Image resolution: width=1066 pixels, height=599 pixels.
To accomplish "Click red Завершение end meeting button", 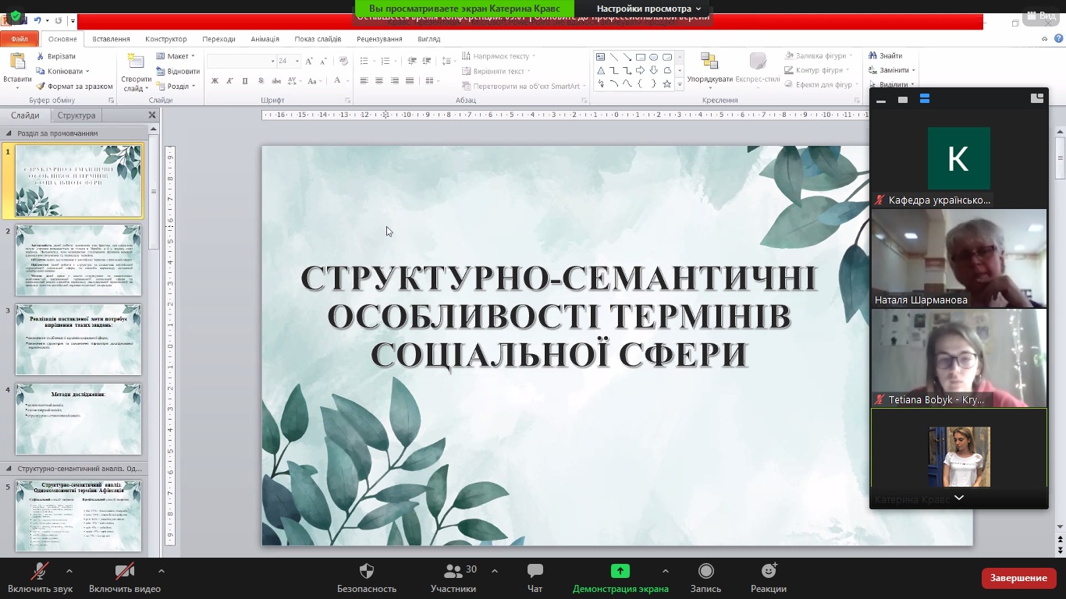I will pos(1018,578).
